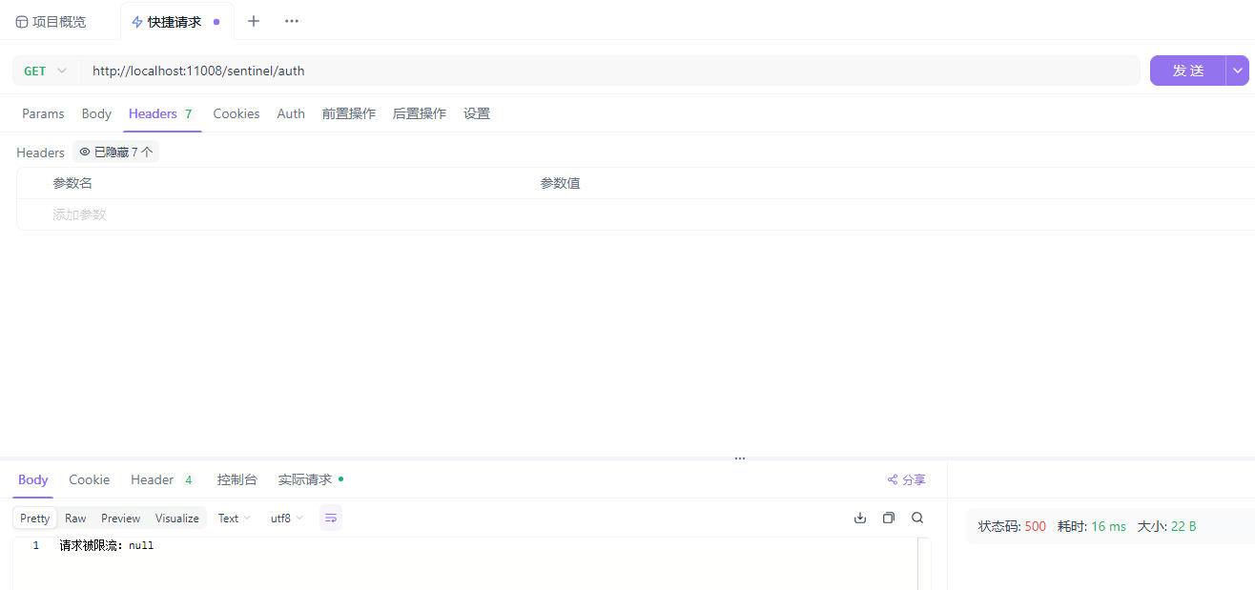The width and height of the screenshot is (1255, 590).
Task: Search within the response body
Action: pyautogui.click(x=917, y=518)
